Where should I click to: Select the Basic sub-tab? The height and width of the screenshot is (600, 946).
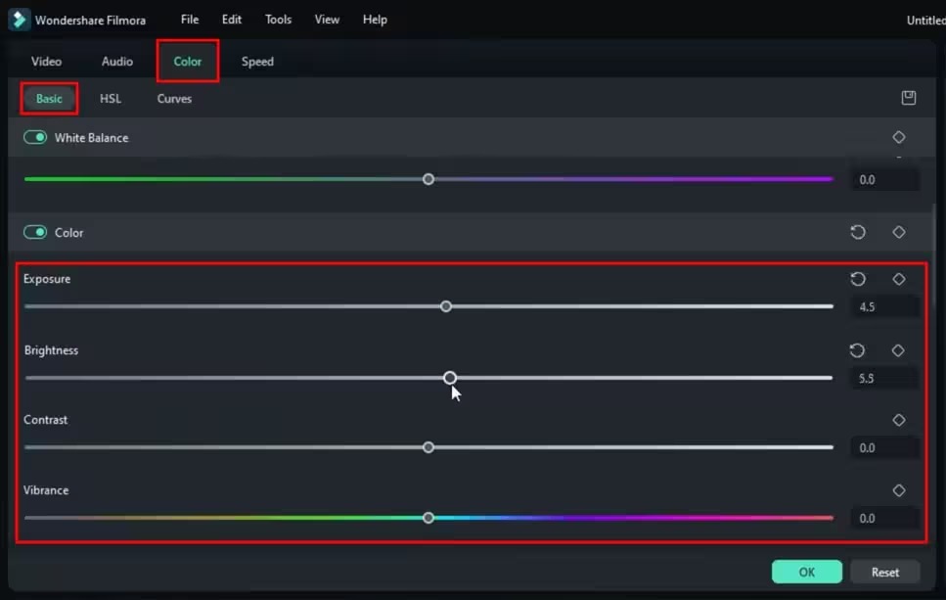pyautogui.click(x=49, y=99)
